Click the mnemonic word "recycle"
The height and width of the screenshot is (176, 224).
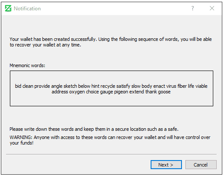[108, 86]
